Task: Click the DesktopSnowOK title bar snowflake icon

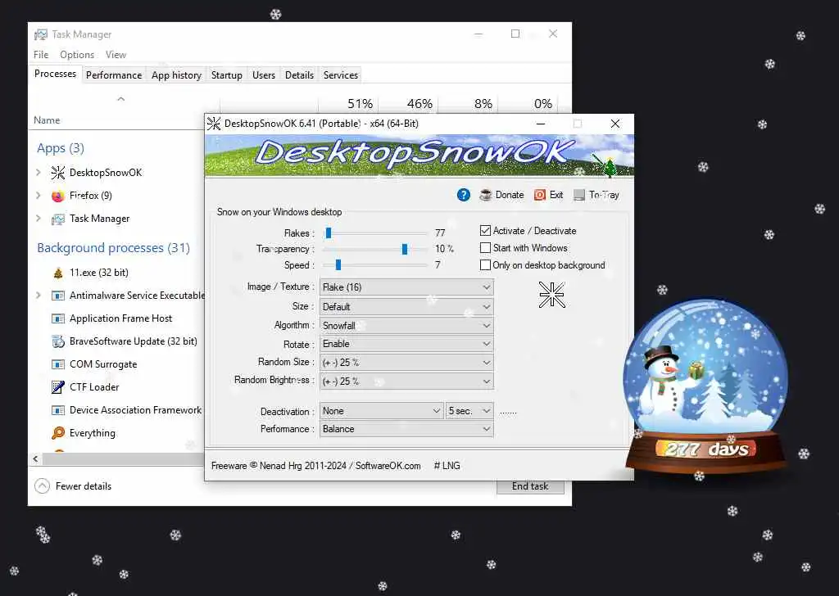Action: pyautogui.click(x=214, y=124)
